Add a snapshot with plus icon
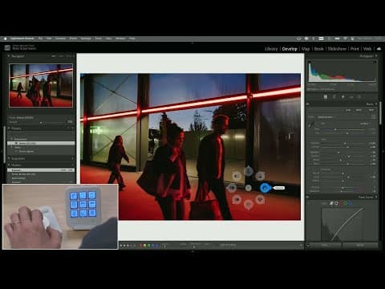 (72, 158)
